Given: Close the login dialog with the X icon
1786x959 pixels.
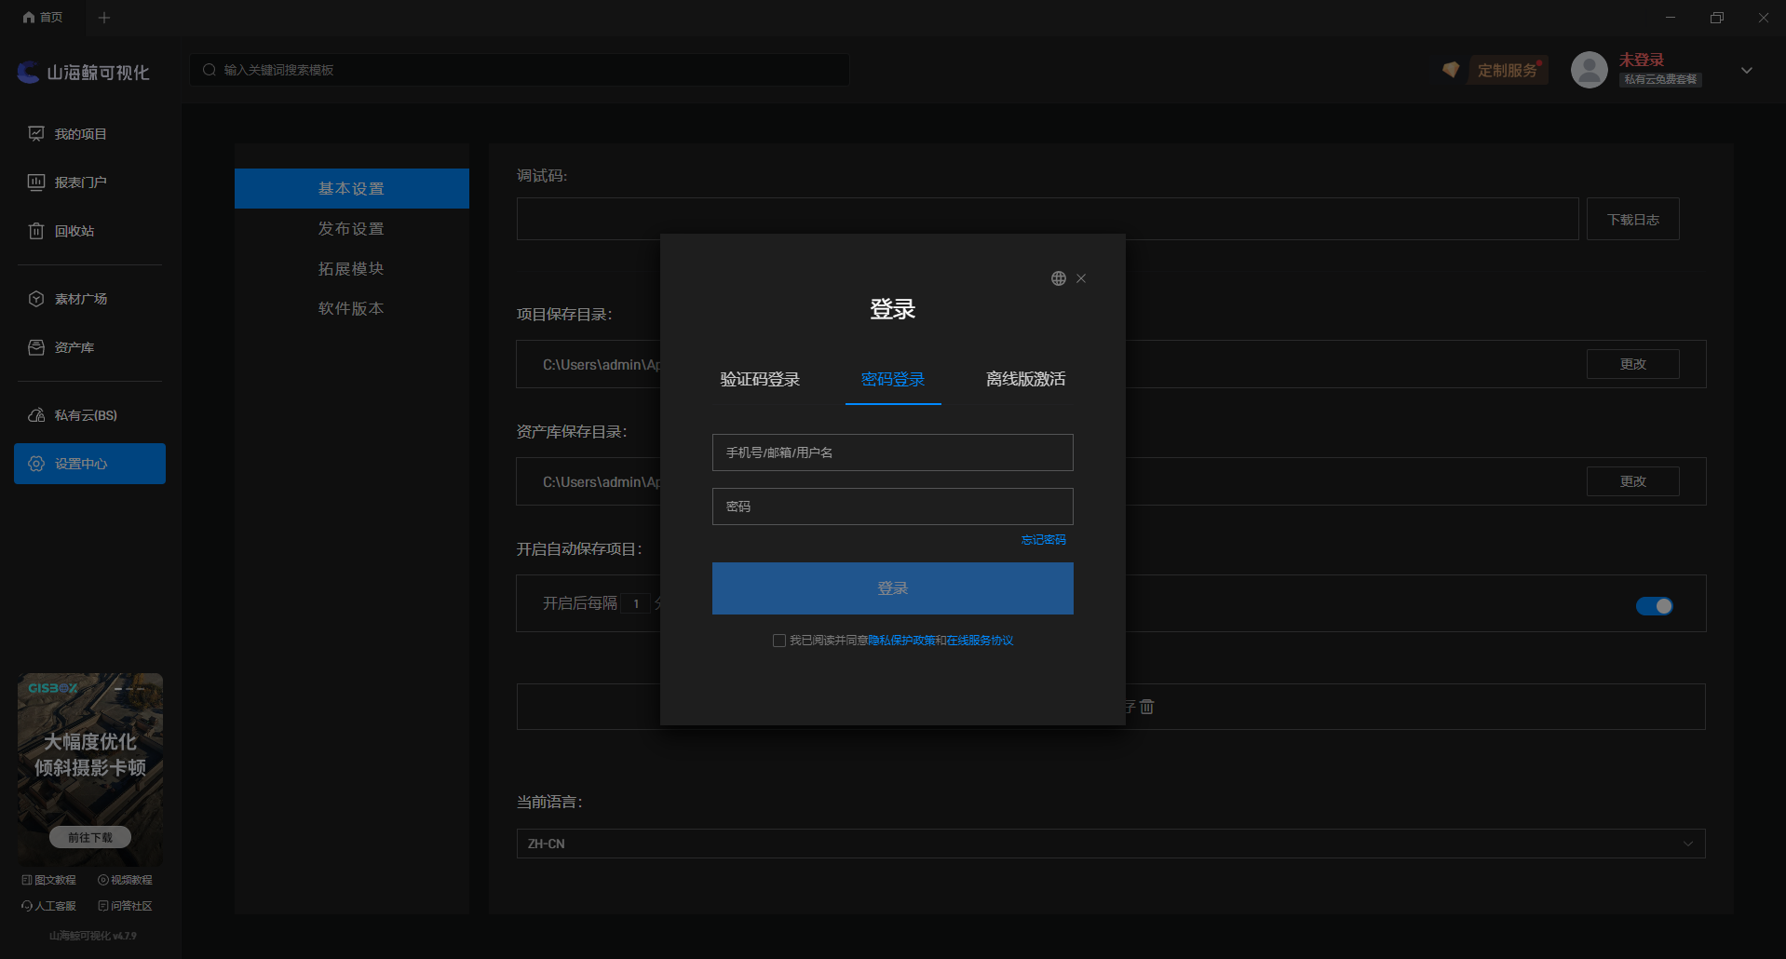Looking at the screenshot, I should point(1081,278).
